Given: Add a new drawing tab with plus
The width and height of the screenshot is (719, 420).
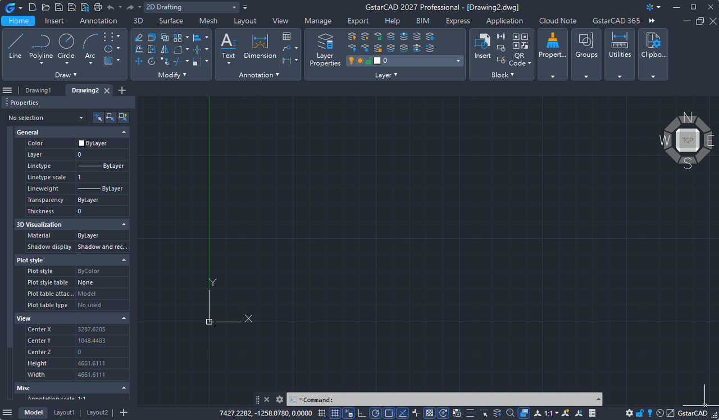Looking at the screenshot, I should pos(122,90).
